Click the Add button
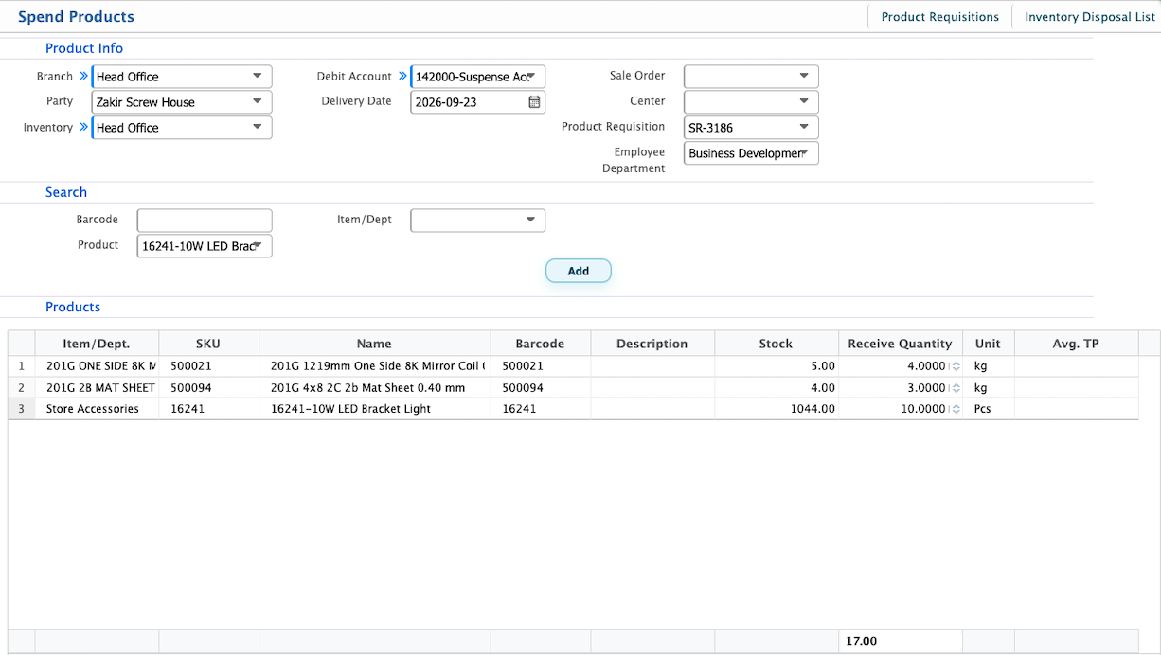 point(579,271)
